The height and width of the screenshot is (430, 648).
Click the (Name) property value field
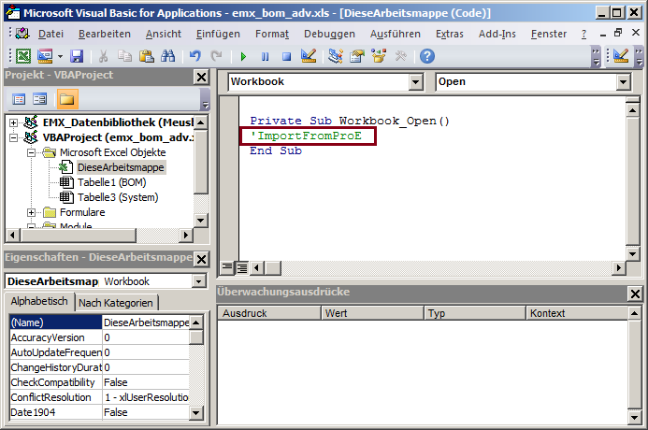coord(145,322)
